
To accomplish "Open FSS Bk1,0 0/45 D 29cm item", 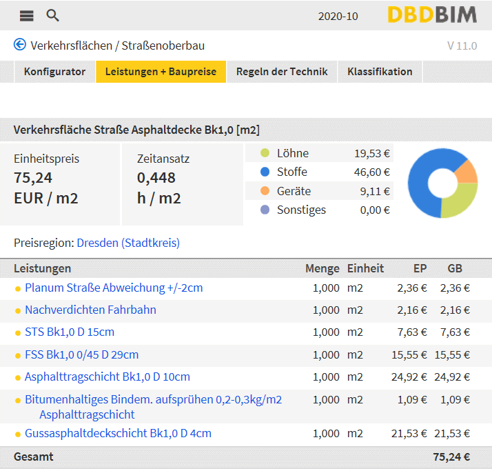I will click(x=81, y=355).
